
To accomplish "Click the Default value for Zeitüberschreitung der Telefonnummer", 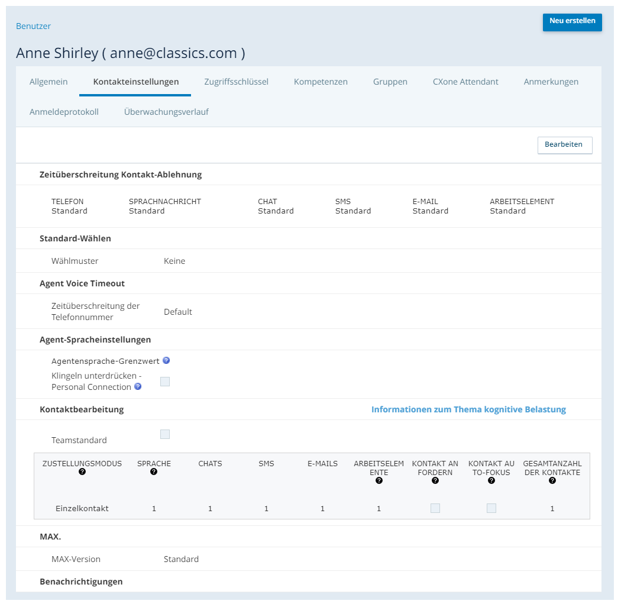I will pos(178,312).
